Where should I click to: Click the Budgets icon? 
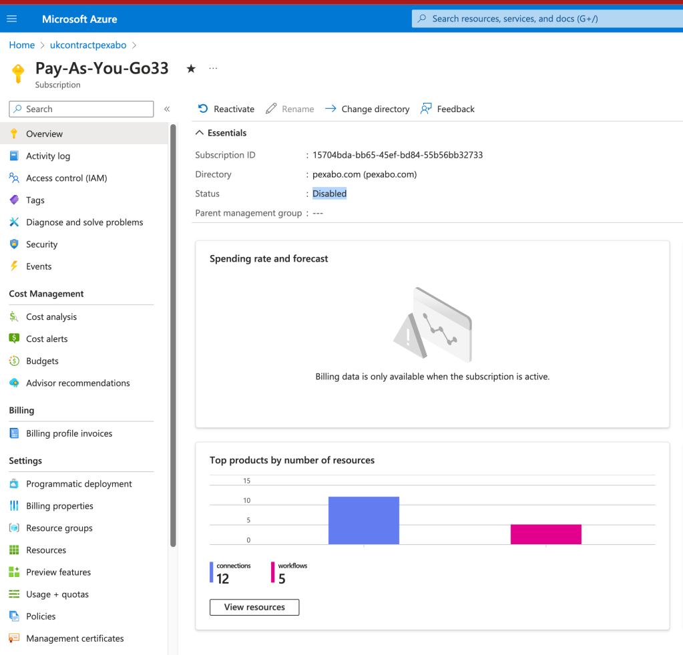14,361
